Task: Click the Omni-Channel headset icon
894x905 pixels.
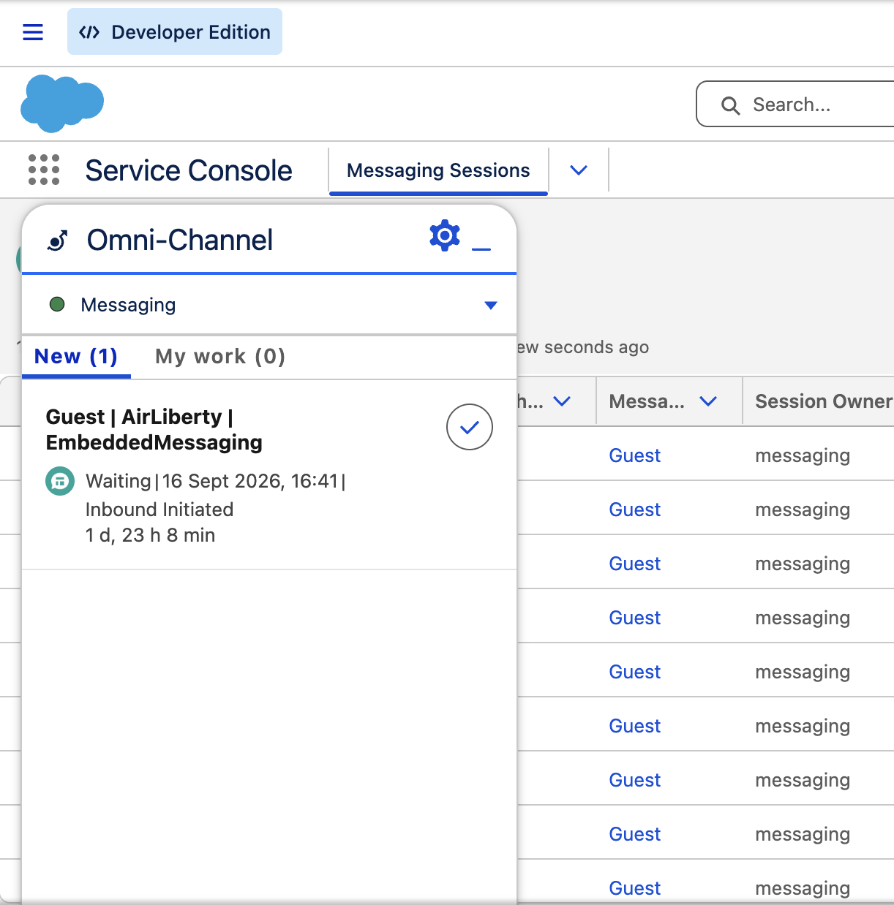Action: pyautogui.click(x=58, y=240)
